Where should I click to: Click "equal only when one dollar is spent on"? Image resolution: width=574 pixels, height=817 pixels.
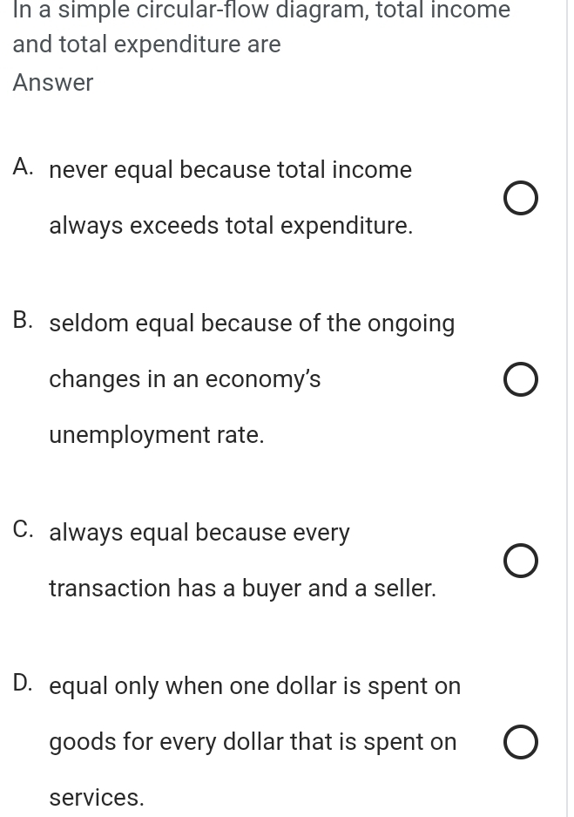pos(254,686)
